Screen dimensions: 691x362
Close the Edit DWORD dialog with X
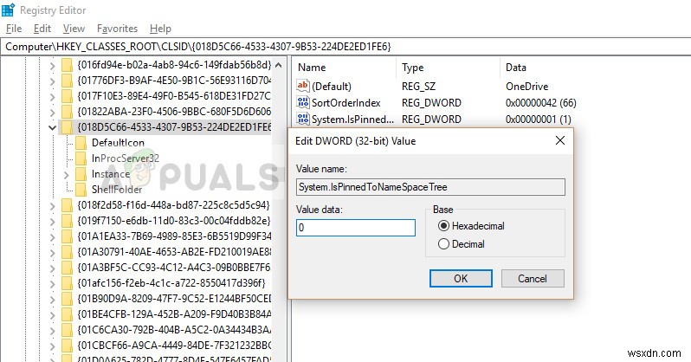[x=560, y=140]
